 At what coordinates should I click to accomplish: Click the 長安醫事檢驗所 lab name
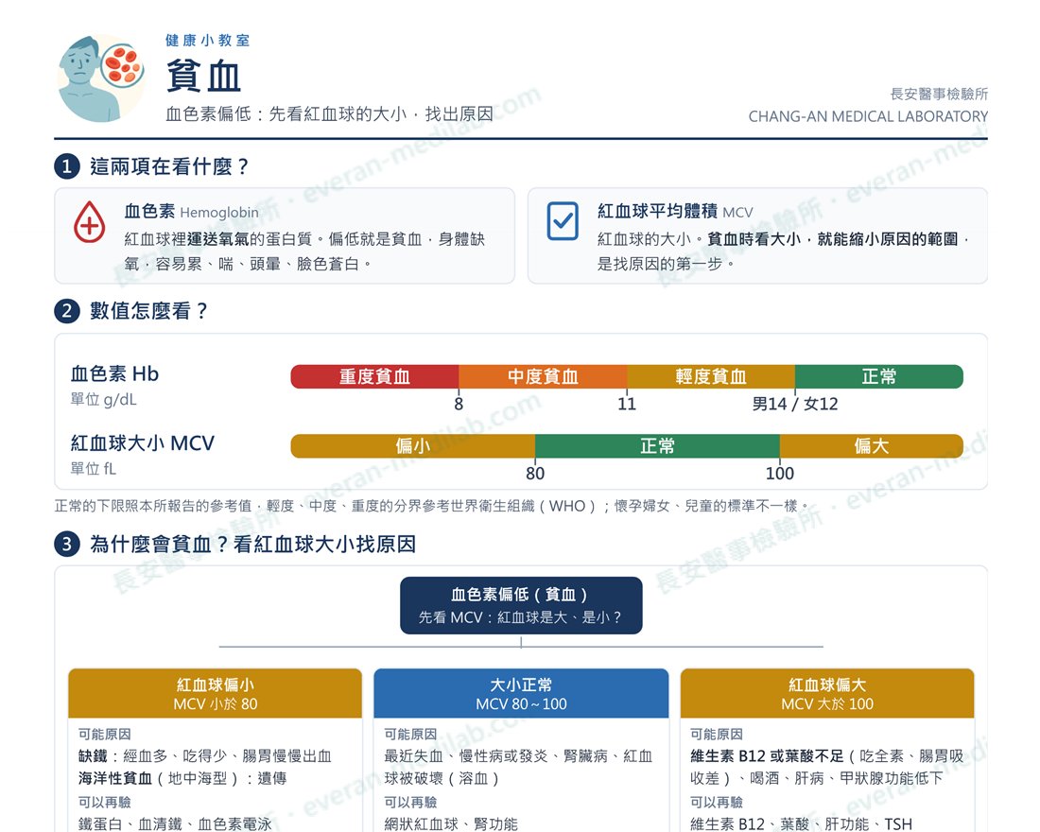pyautogui.click(x=939, y=95)
